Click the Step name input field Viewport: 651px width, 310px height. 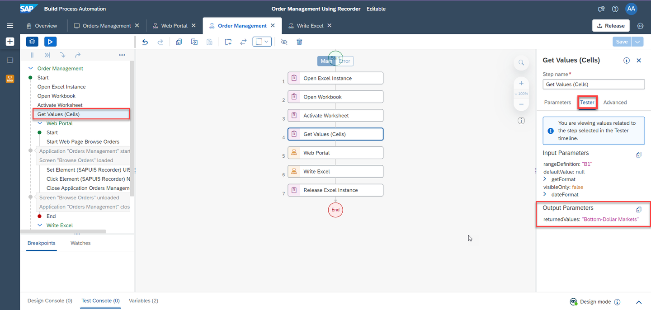point(594,85)
